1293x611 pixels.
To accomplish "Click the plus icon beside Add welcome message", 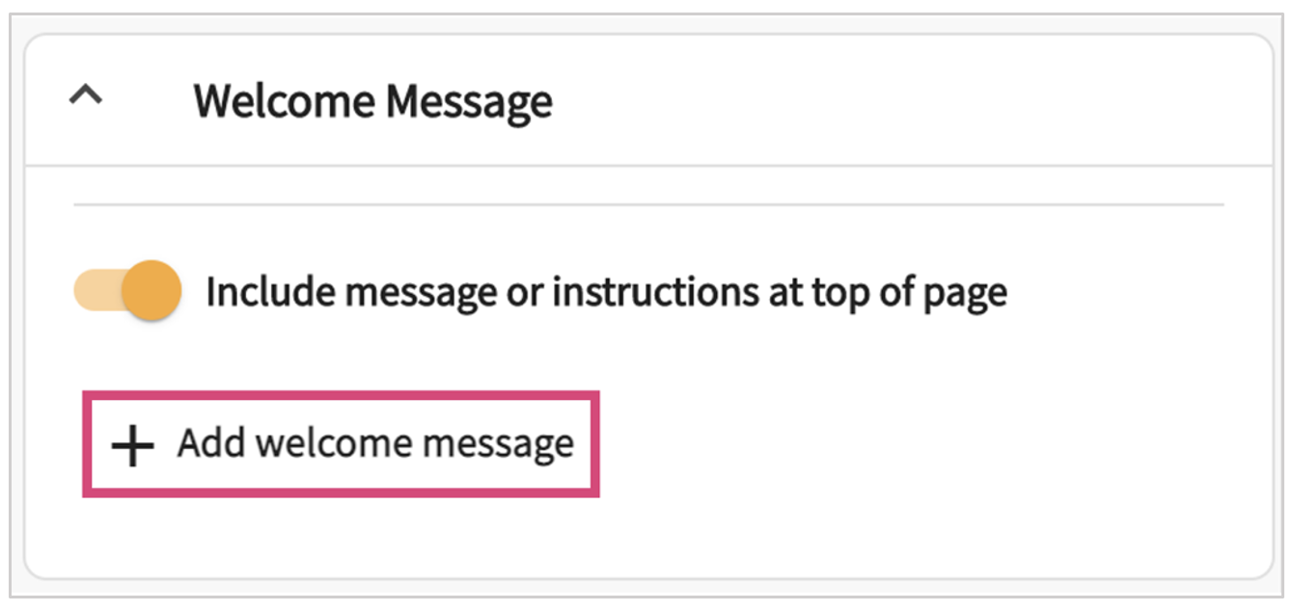I will pyautogui.click(x=132, y=446).
